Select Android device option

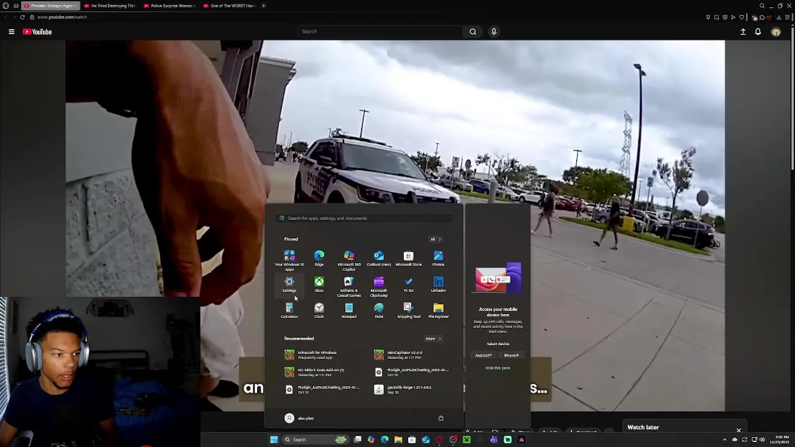(483, 355)
